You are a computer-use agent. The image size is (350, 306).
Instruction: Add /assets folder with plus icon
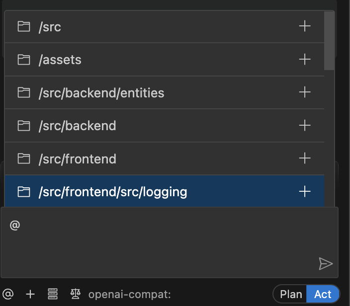tap(305, 60)
